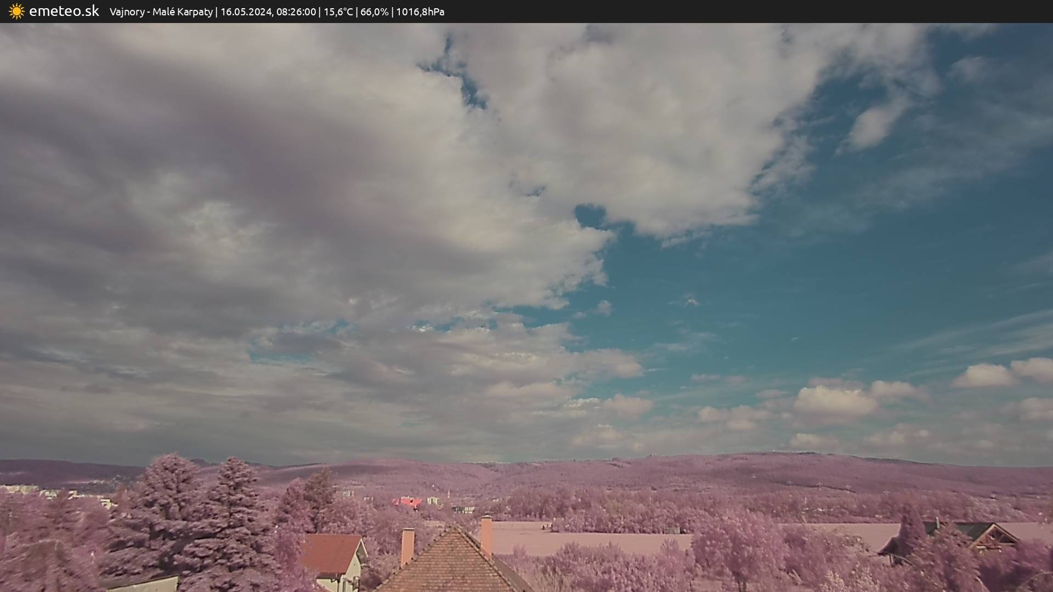Click the emeteo.sk sun logo icon

pyautogui.click(x=16, y=12)
